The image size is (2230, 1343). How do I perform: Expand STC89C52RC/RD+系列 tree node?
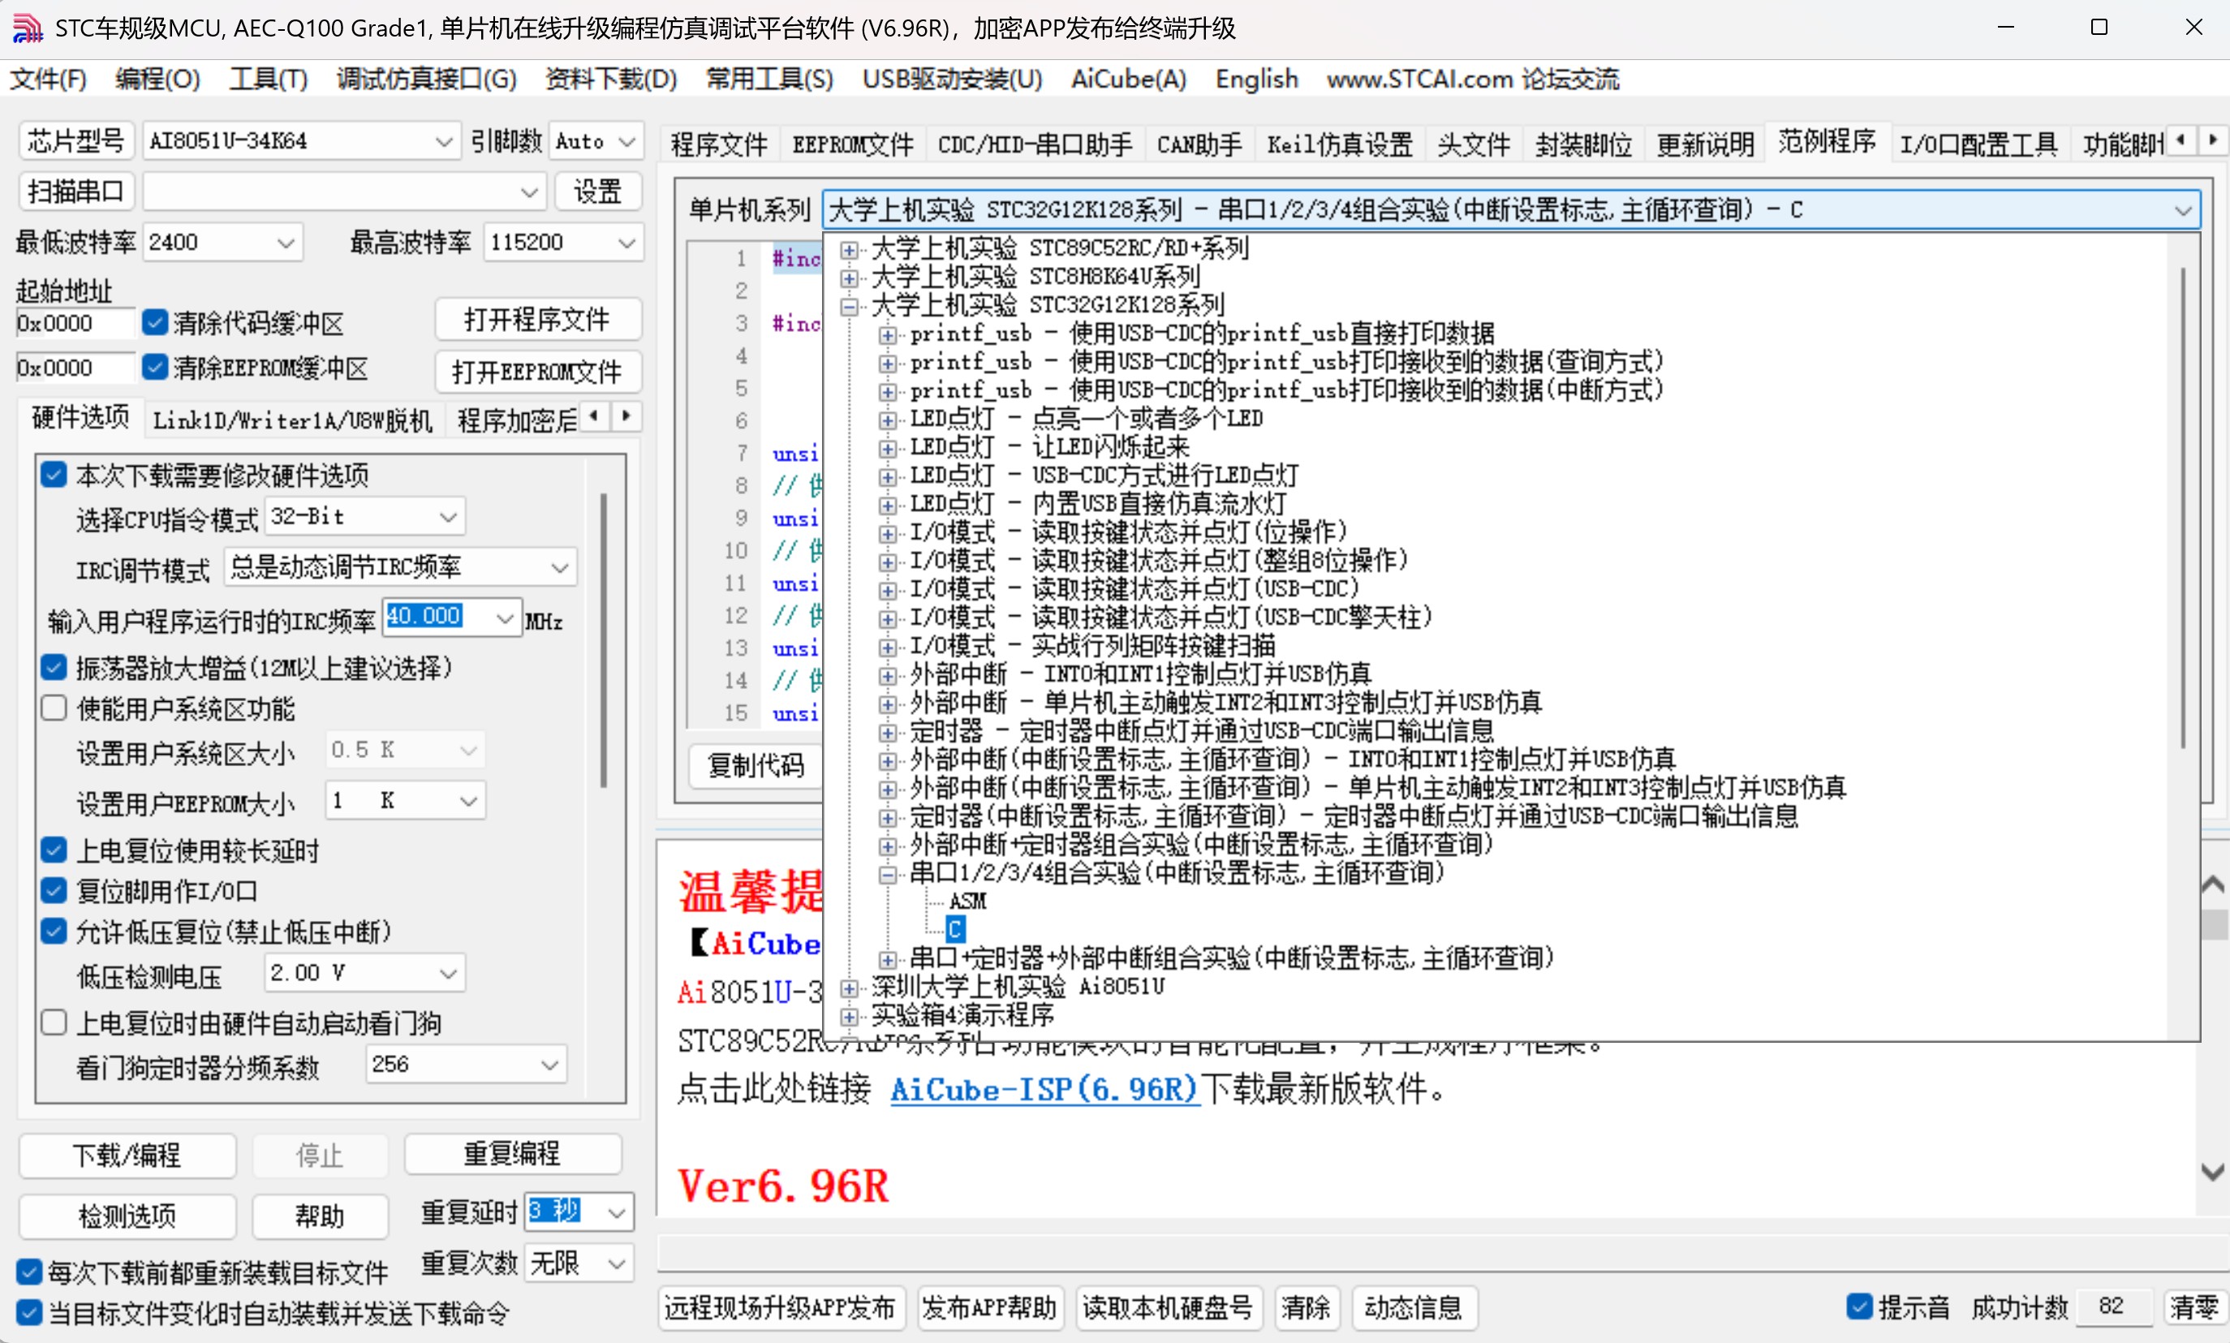pyautogui.click(x=849, y=249)
